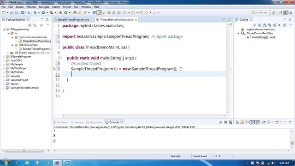Viewport: 295px width, 166px height.
Task: Switch to the Problems tab
Action: point(61,122)
